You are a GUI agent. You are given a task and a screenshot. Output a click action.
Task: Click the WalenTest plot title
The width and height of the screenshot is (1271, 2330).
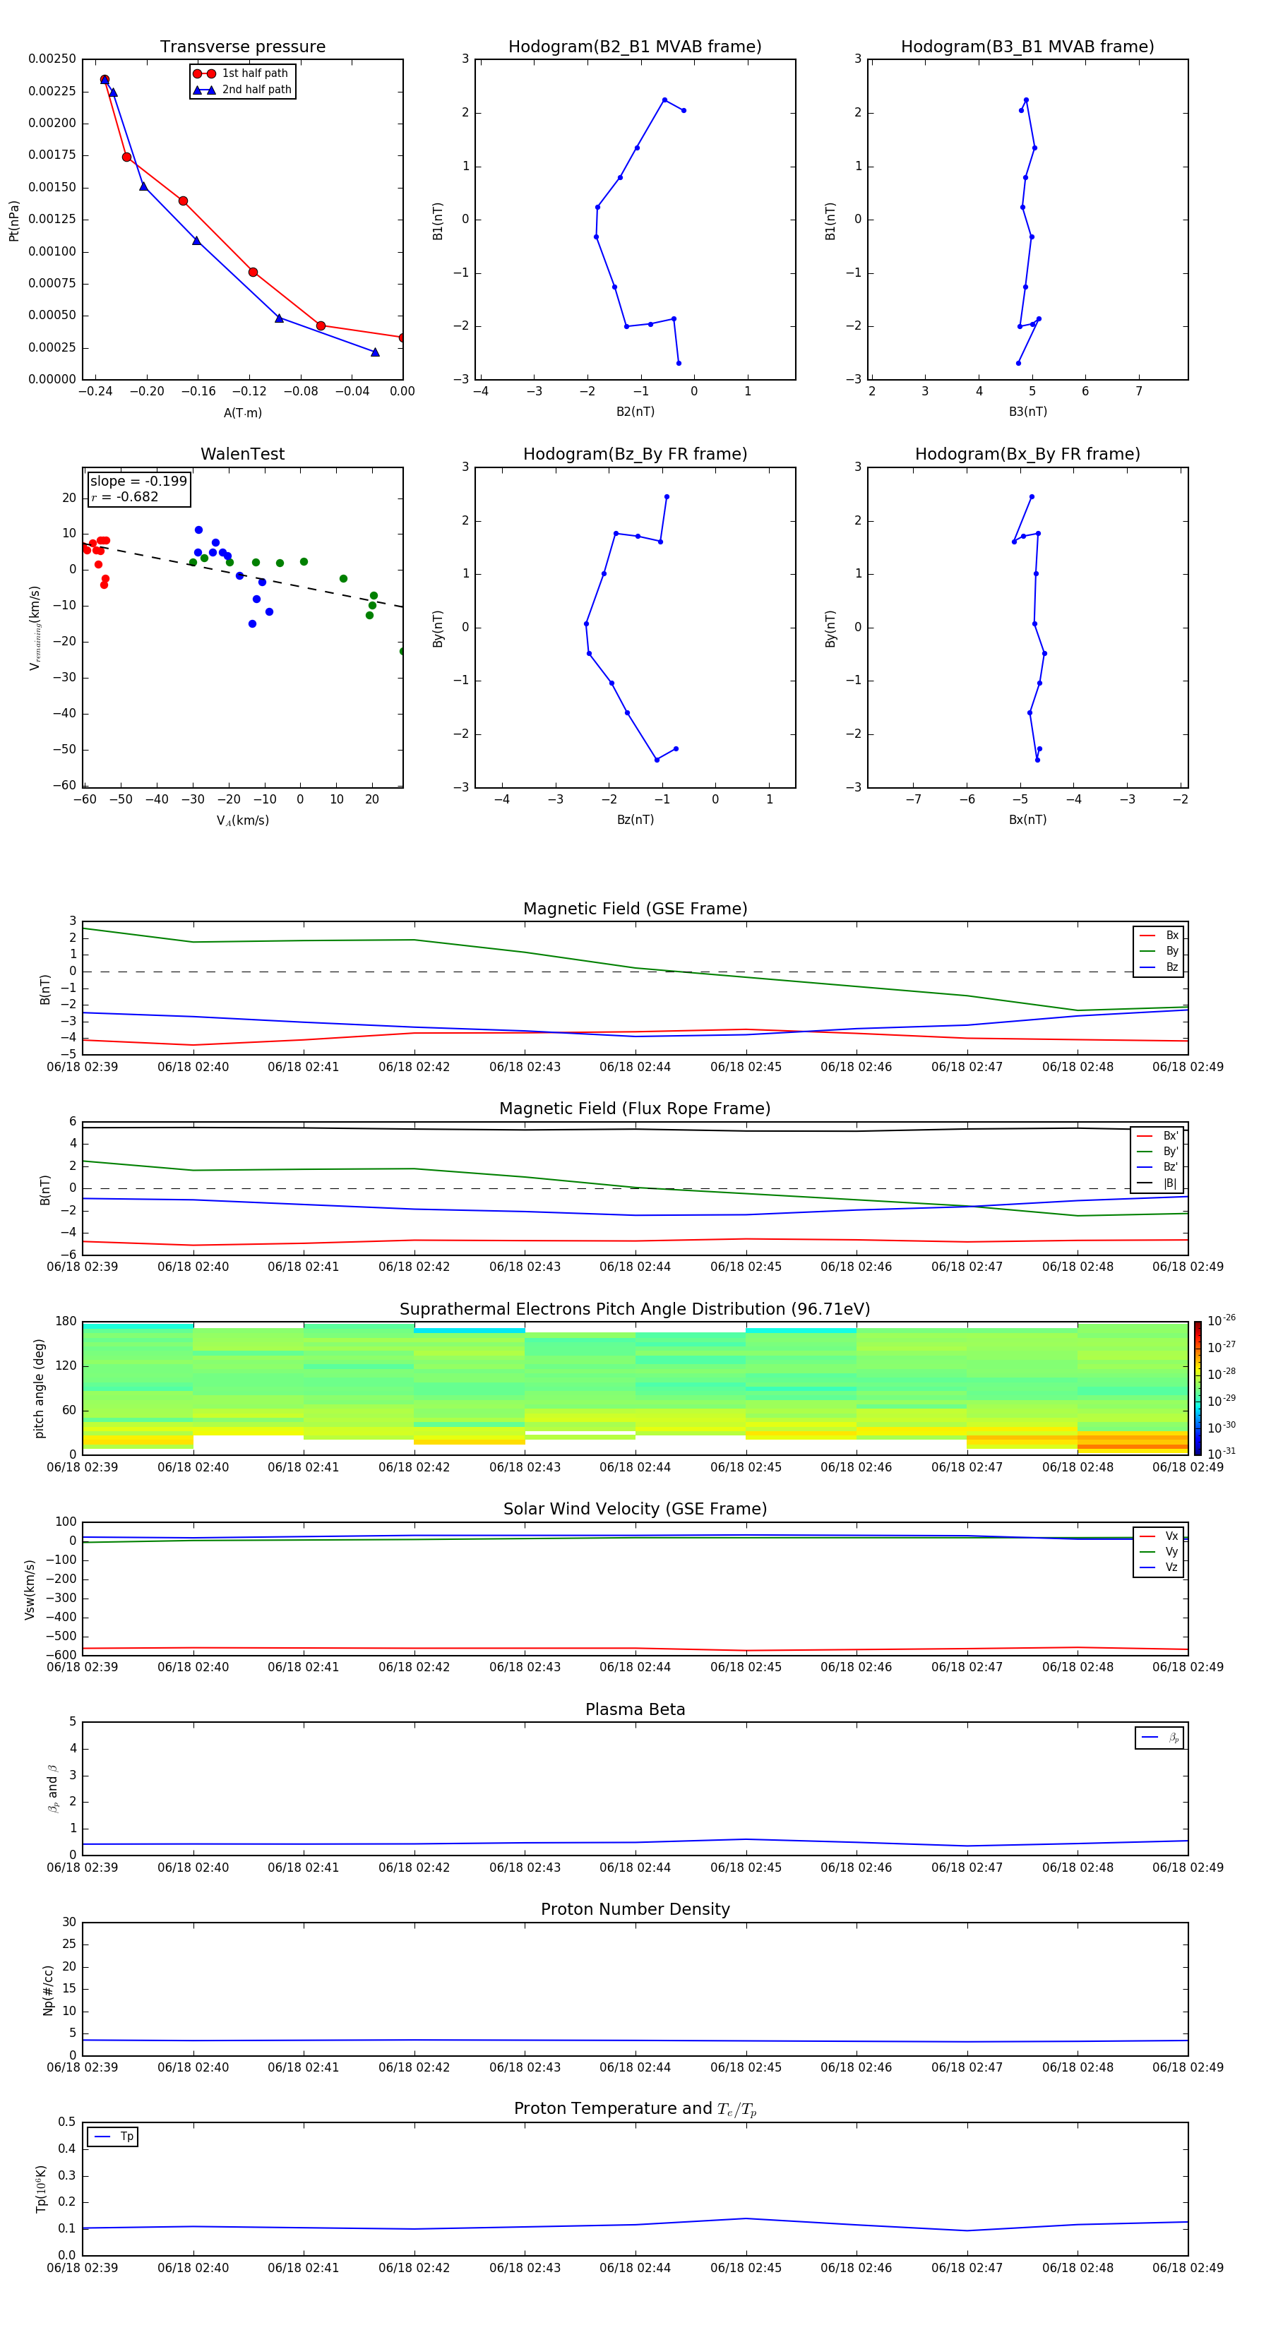tap(242, 454)
